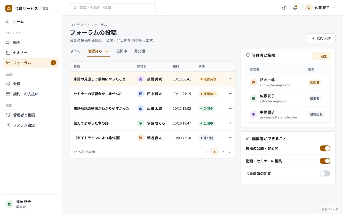Click CSV 出力 button
This screenshot has width=343, height=214.
pyautogui.click(x=321, y=39)
